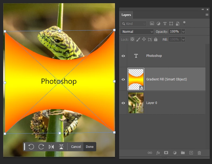Close the Layers panel
The width and height of the screenshot is (212, 164).
click(x=208, y=10)
